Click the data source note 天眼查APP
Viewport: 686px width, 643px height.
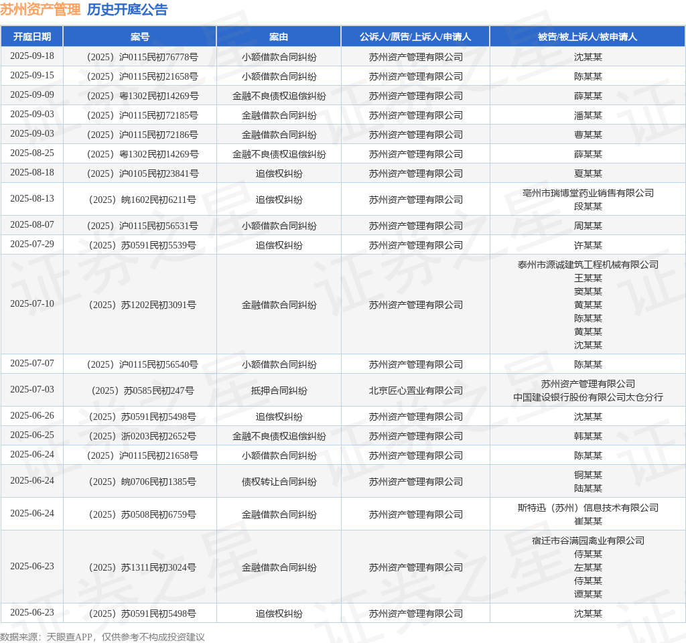[70, 637]
